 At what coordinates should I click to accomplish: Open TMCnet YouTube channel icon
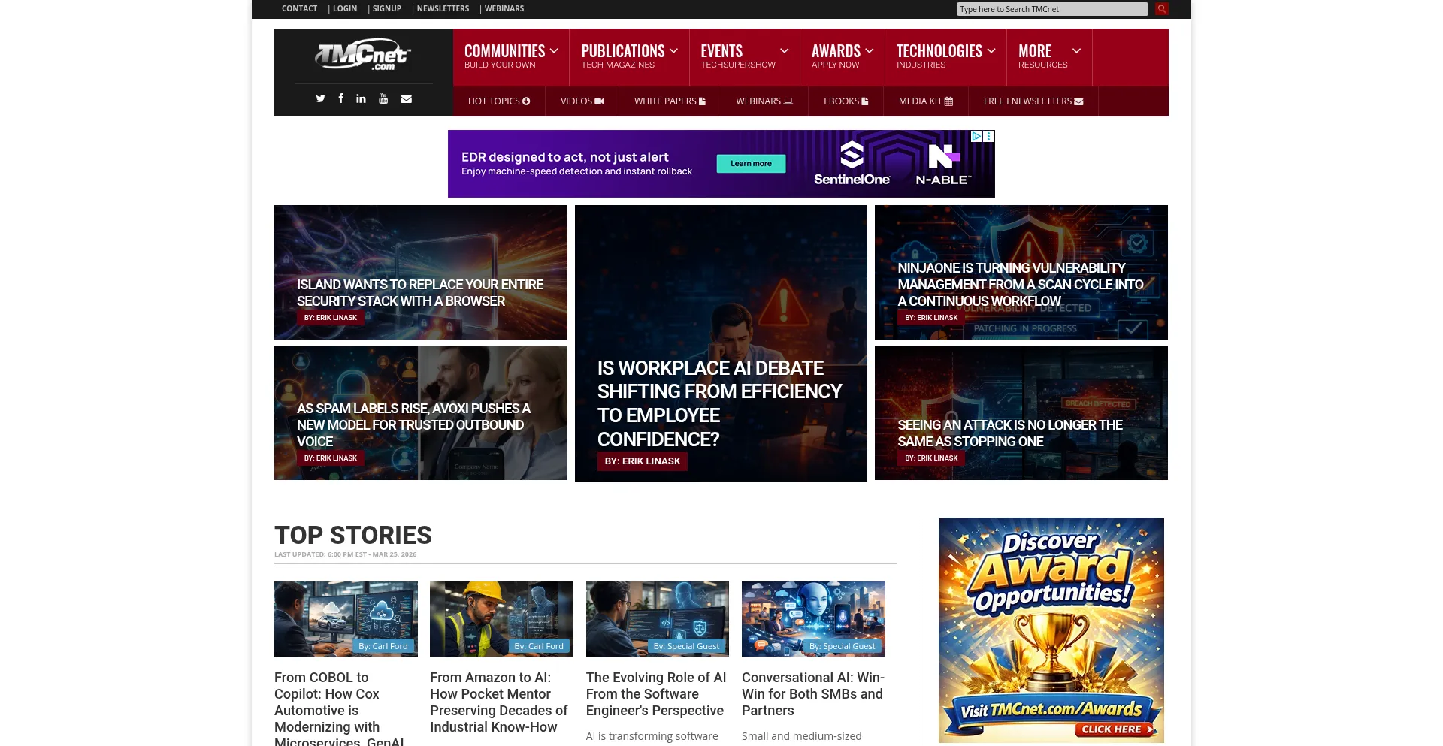[383, 98]
